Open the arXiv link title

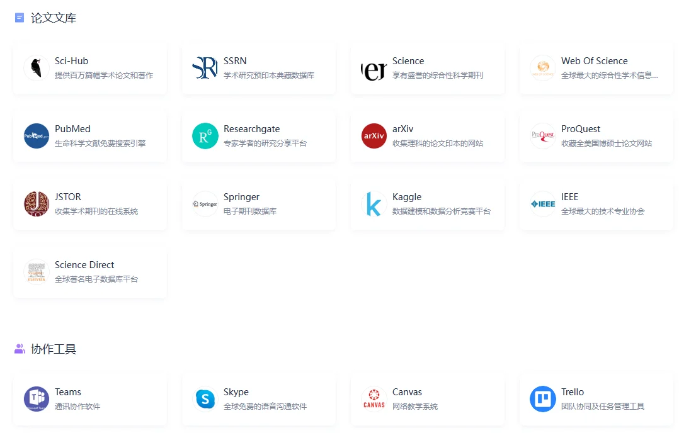tap(402, 129)
